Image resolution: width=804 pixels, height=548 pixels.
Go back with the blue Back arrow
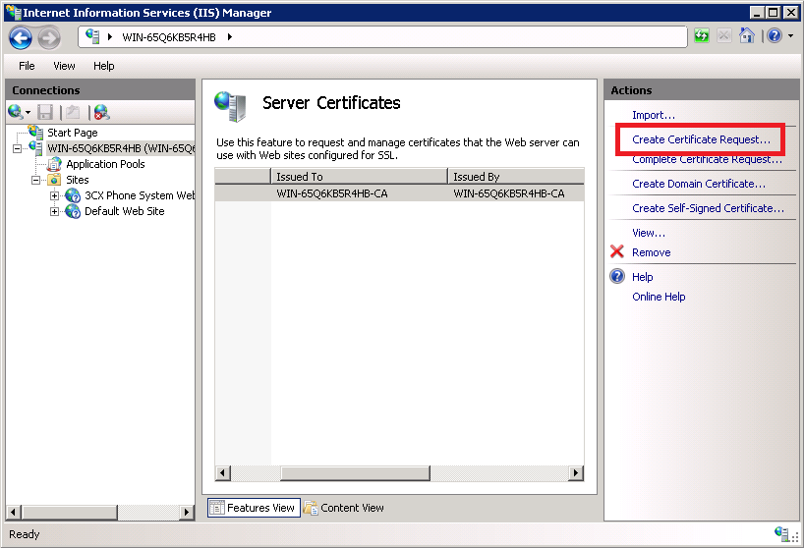21,37
